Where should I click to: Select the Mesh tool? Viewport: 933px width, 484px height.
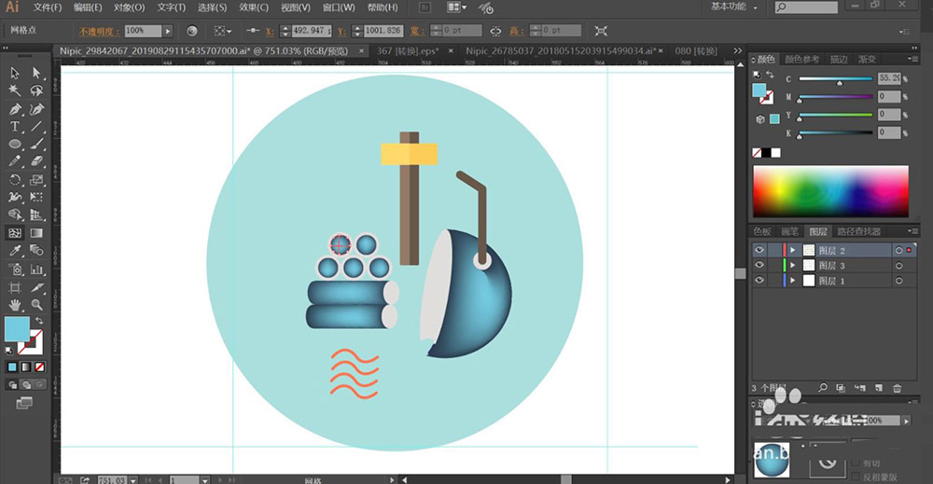15,233
